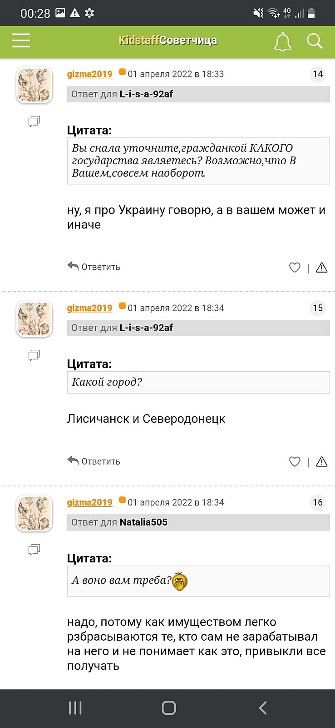Tap gizma2019 avatar in comment 14
The height and width of the screenshot is (728, 335).
click(x=34, y=85)
